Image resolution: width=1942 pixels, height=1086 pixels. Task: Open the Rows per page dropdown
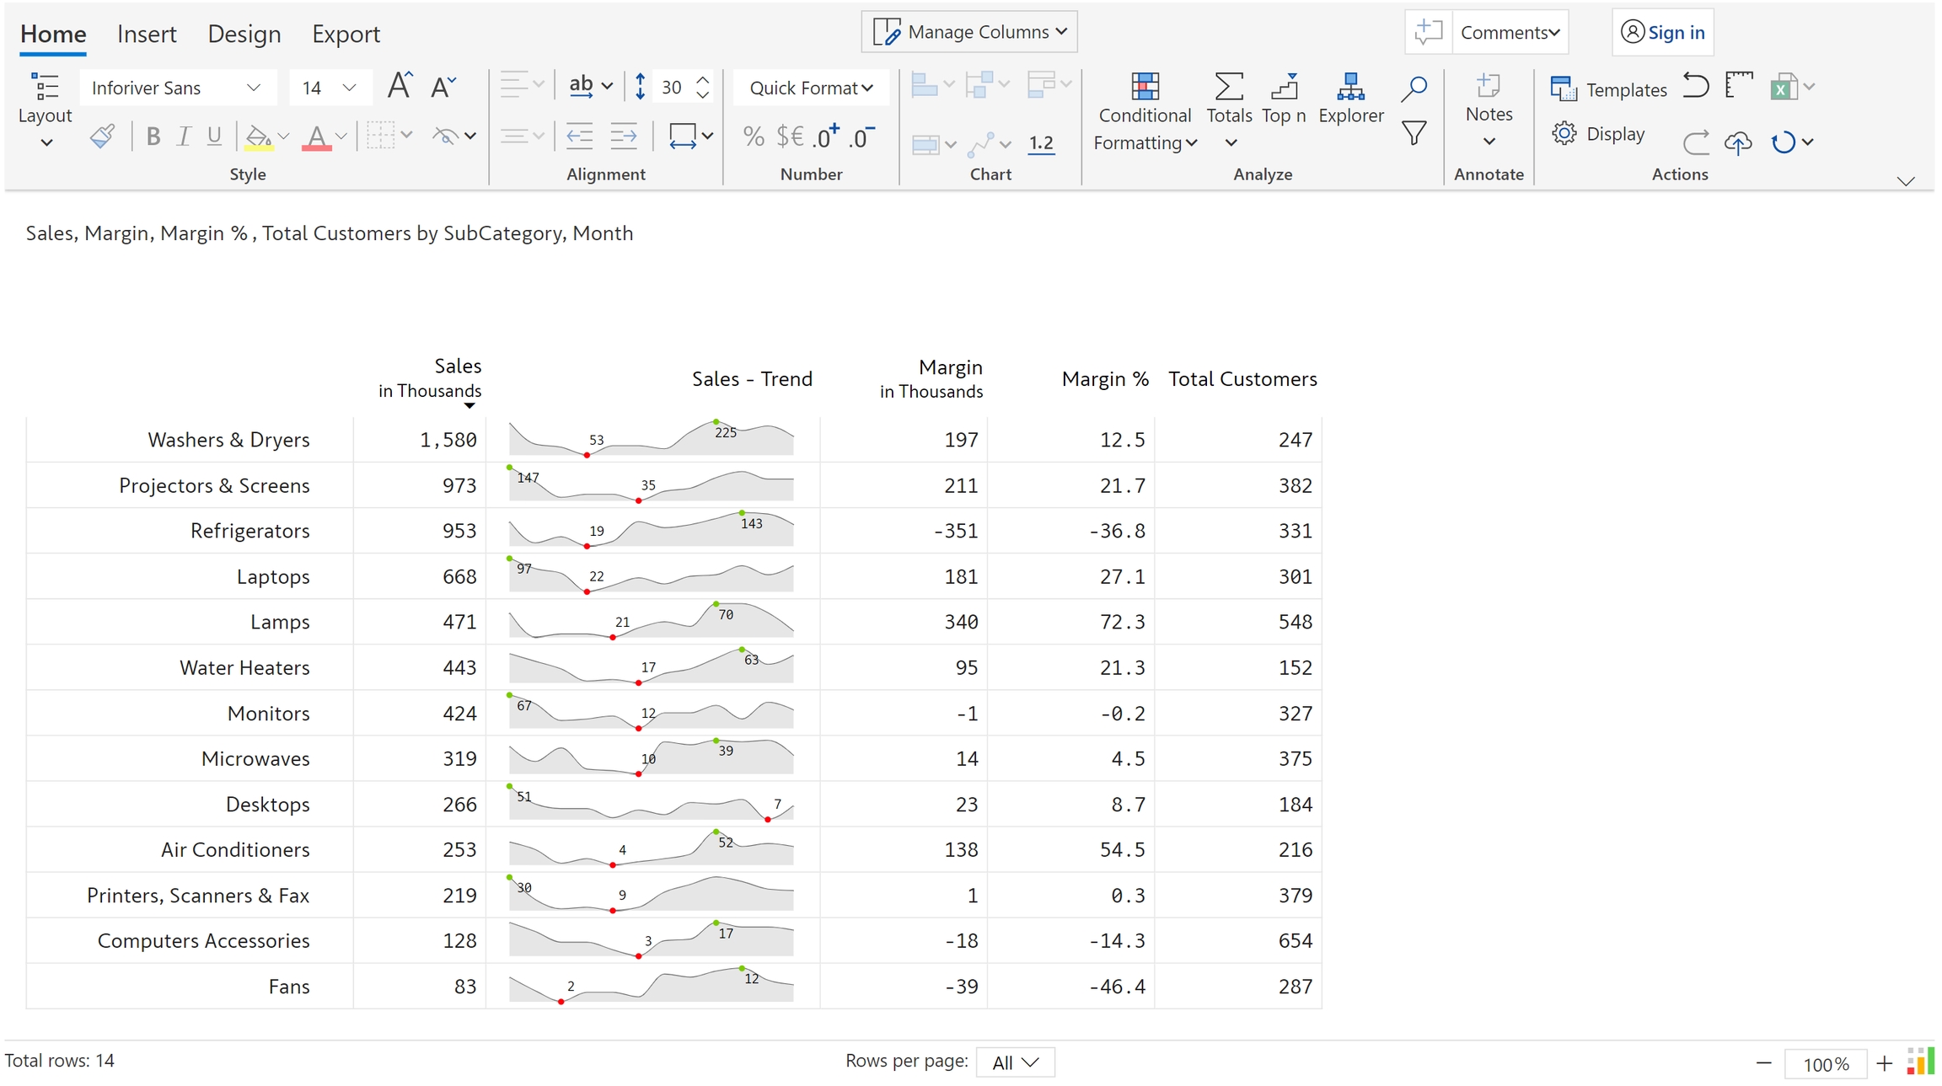point(1015,1062)
